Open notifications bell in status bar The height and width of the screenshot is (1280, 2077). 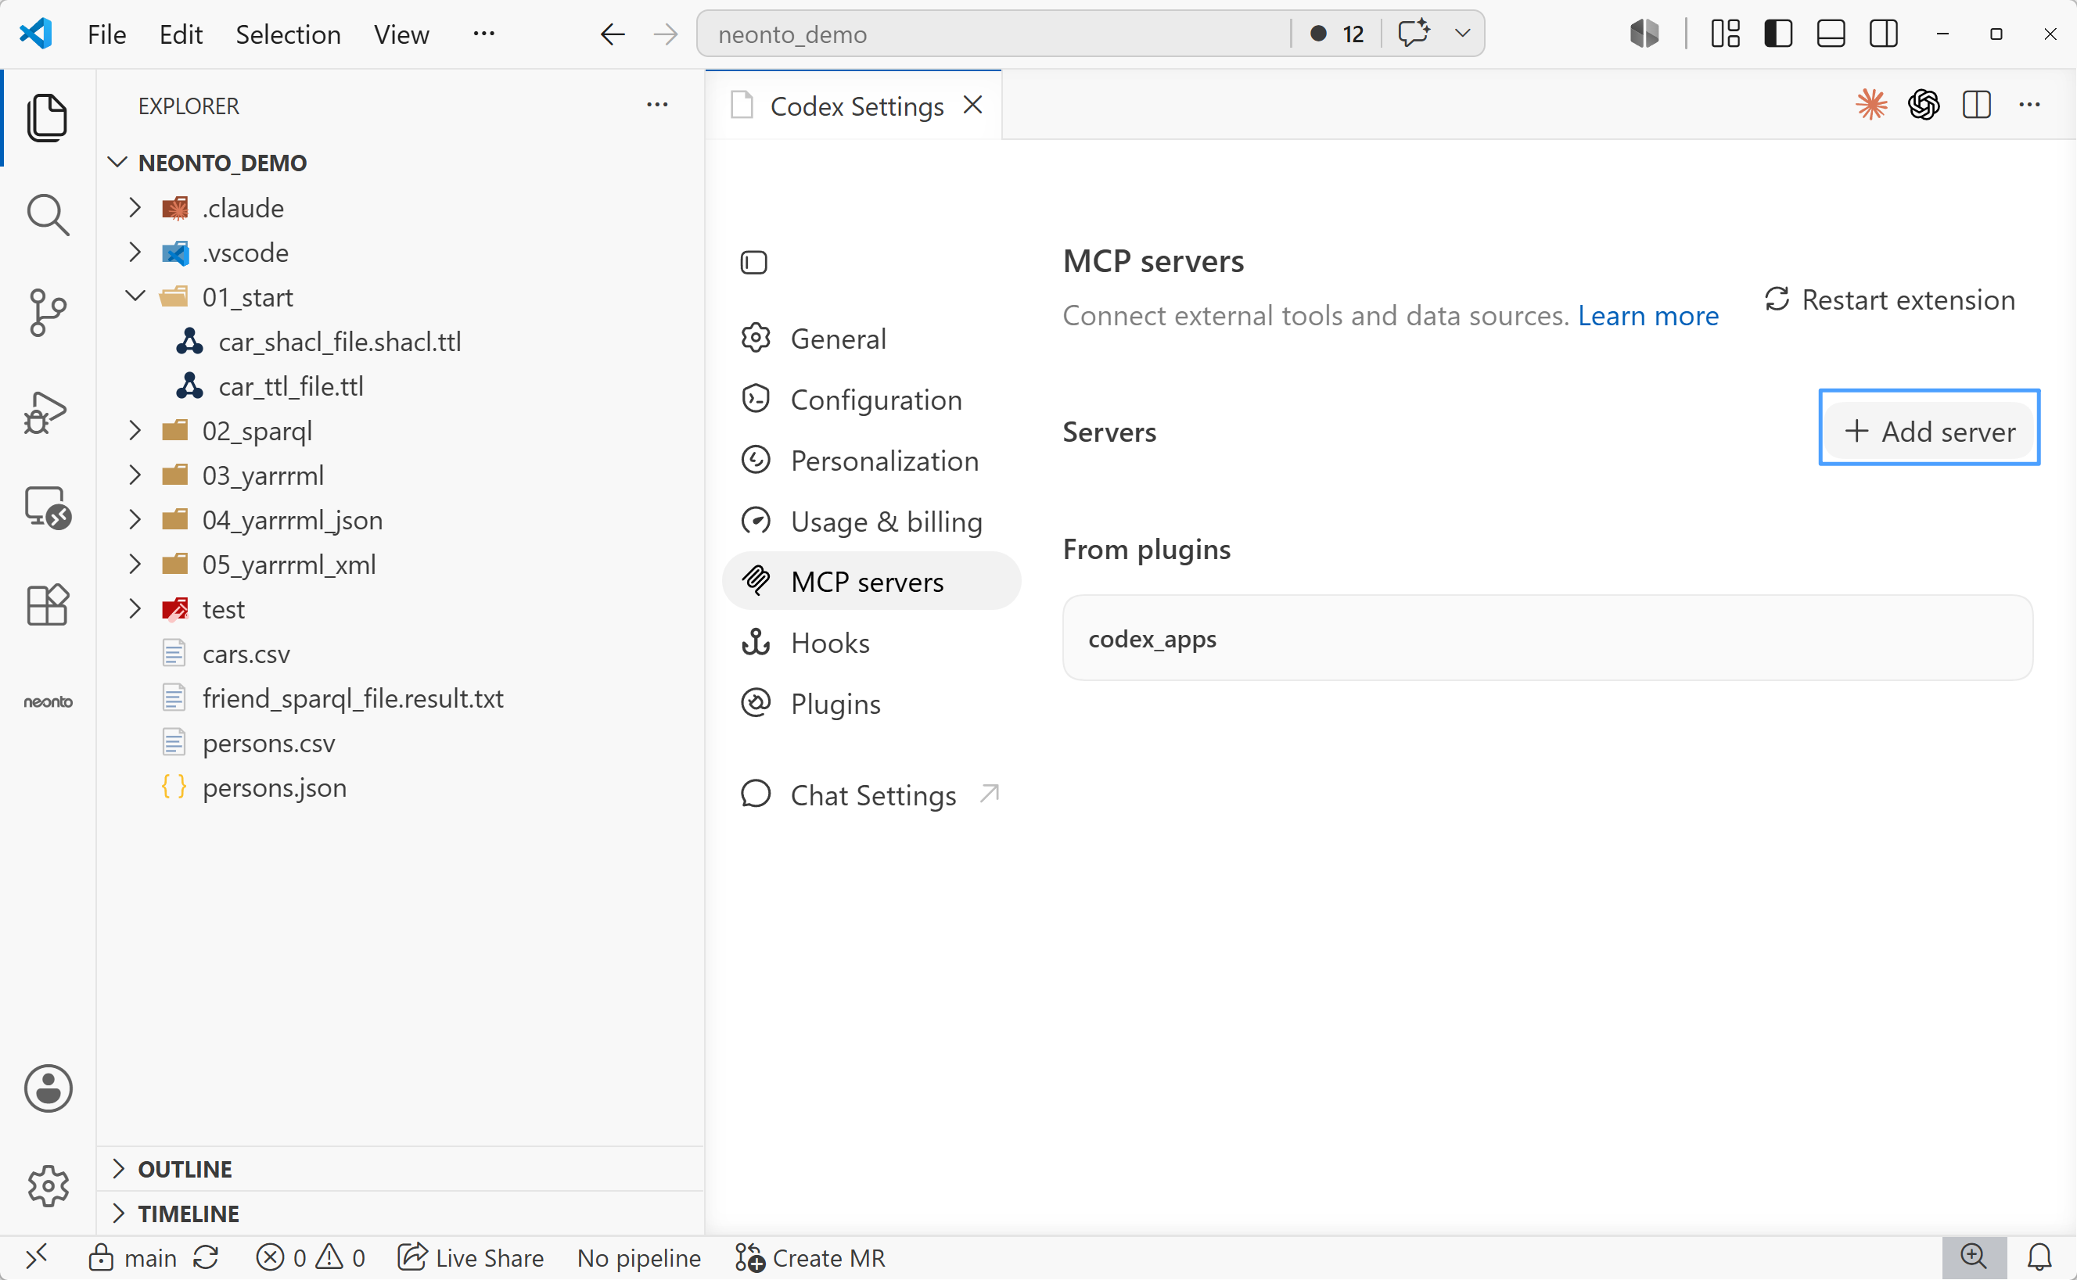(2039, 1257)
